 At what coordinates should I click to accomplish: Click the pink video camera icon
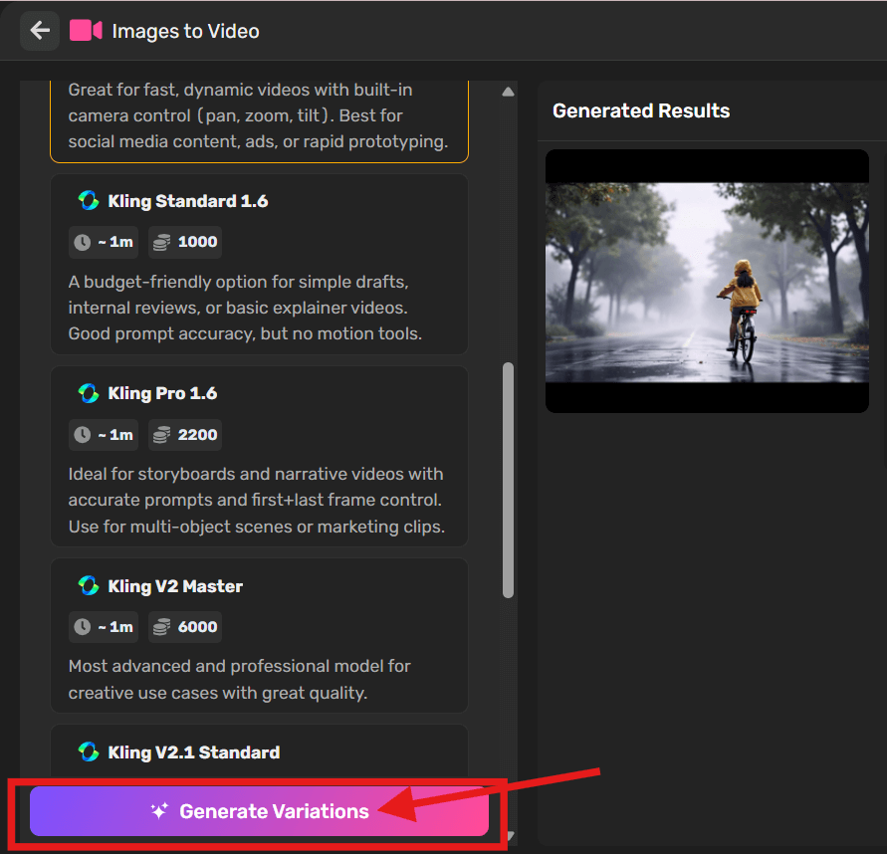pyautogui.click(x=86, y=31)
